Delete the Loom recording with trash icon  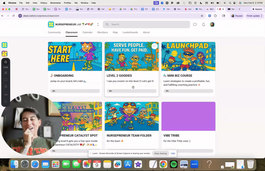[6, 86]
